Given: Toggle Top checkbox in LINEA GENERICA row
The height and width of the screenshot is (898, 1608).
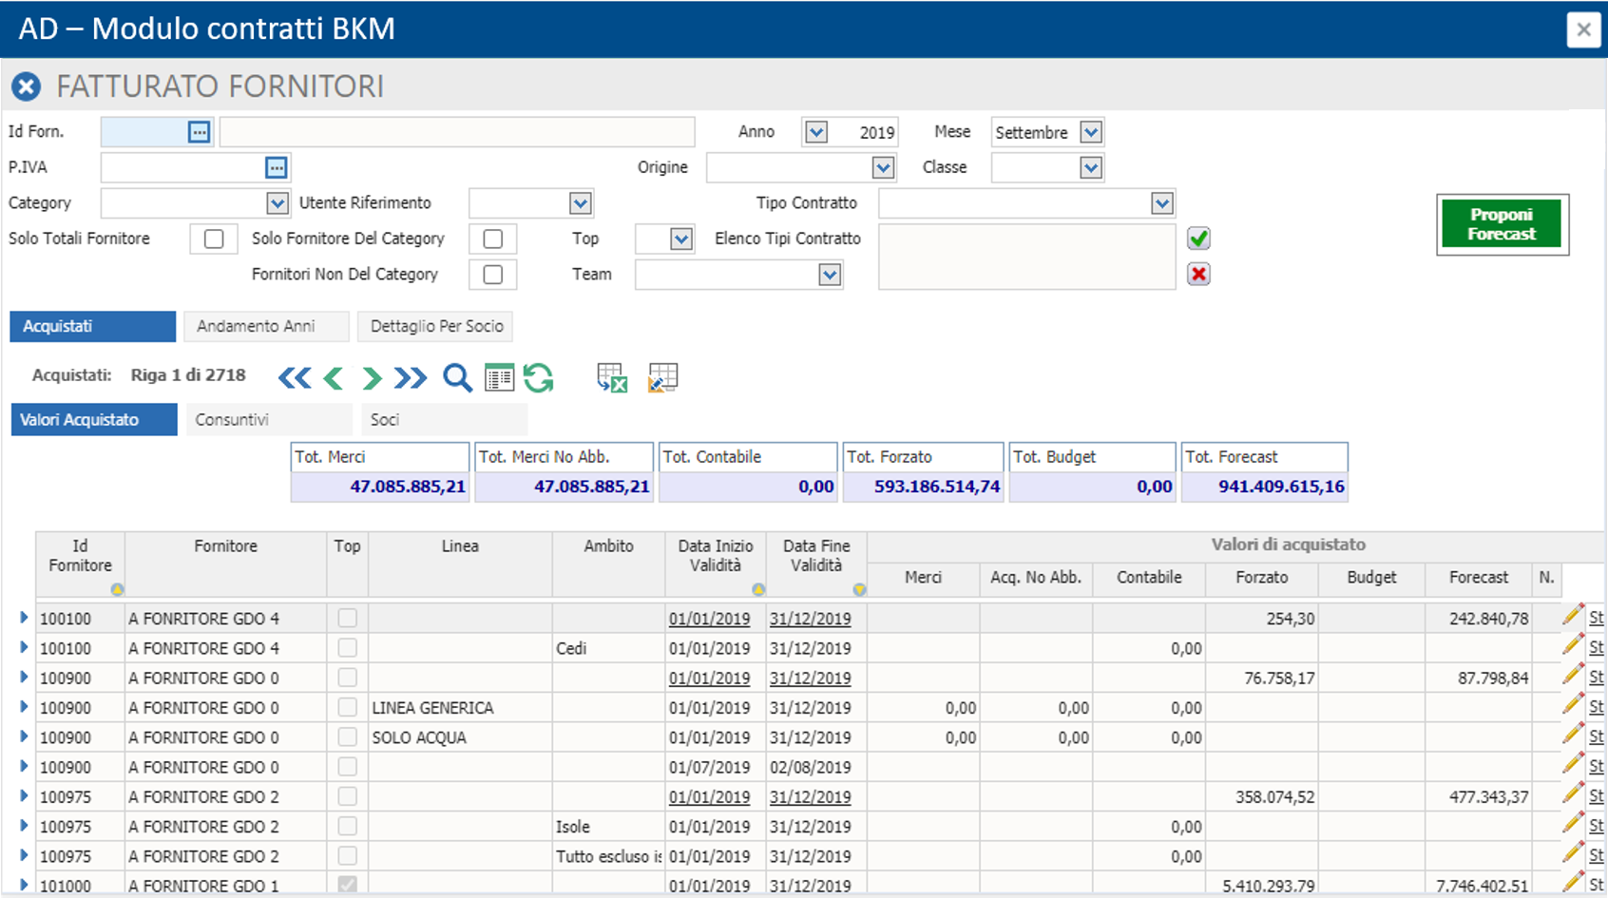Looking at the screenshot, I should pyautogui.click(x=347, y=707).
